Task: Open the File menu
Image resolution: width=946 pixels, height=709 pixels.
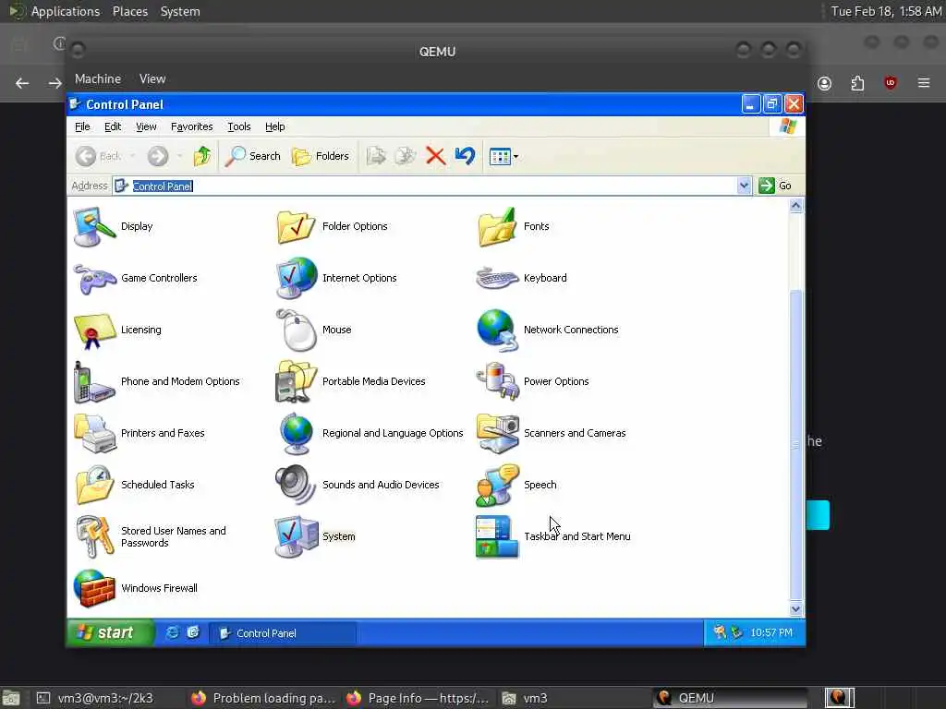Action: pos(82,126)
